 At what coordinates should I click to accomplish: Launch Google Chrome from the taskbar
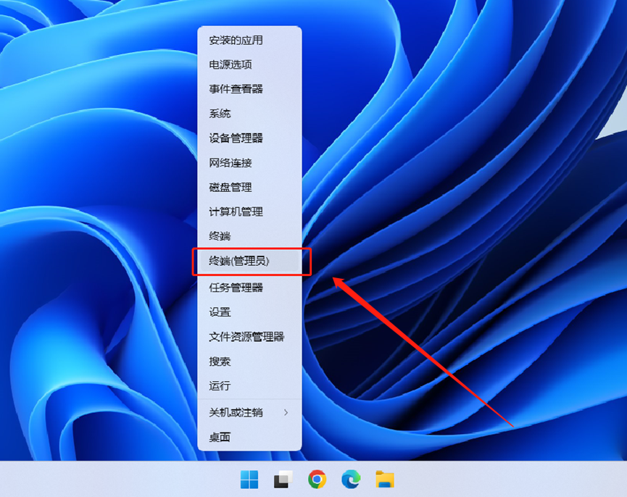317,479
